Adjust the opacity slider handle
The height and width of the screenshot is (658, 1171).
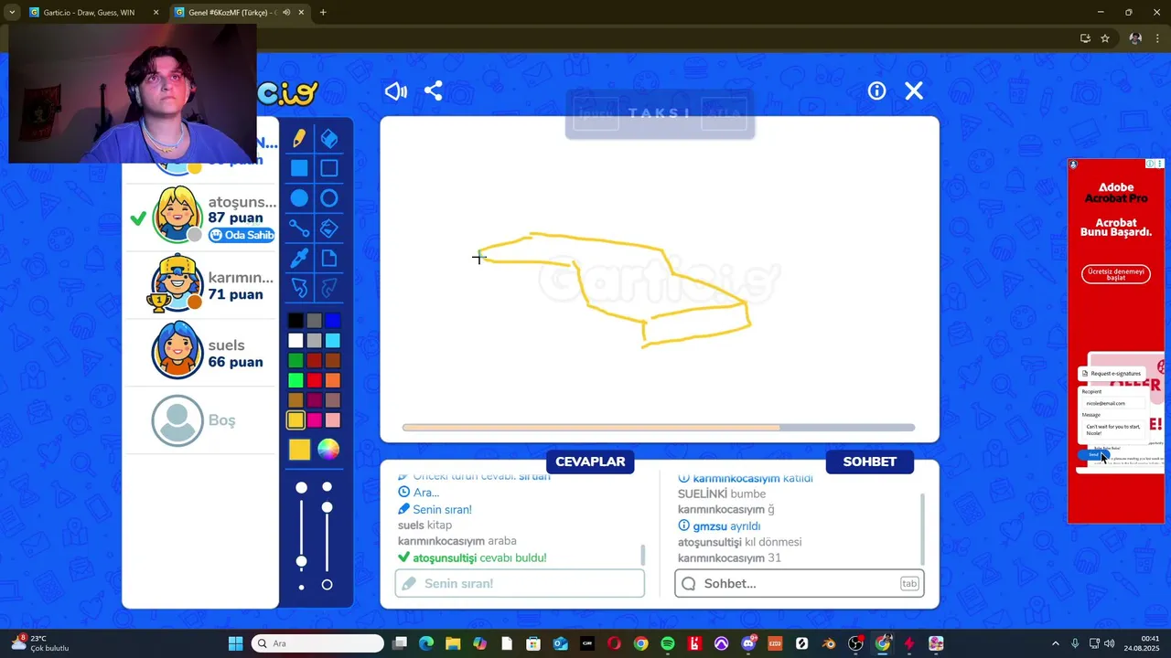[x=327, y=507]
